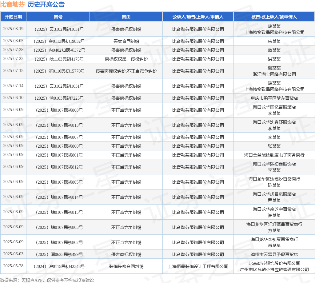Click defendant 广州市比音勒芬供应链管理有限公司
Image resolution: width=315 pixels, height=283 pixels.
[x=274, y=269]
